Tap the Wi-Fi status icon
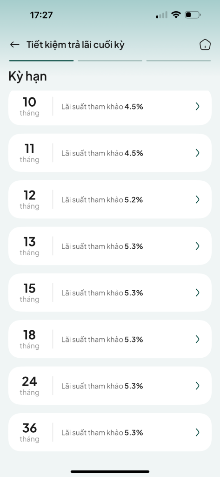220x477 pixels. 176,14
